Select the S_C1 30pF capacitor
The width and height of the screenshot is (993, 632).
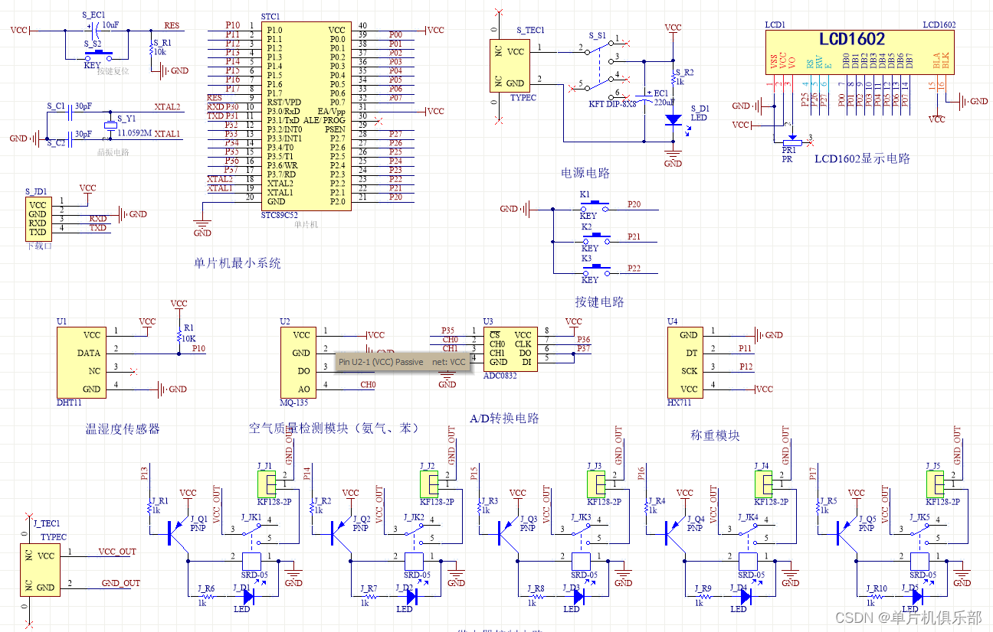click(70, 112)
